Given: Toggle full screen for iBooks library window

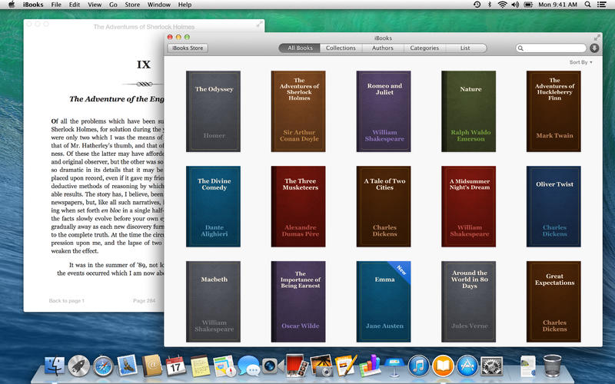Looking at the screenshot, I should pos(597,37).
